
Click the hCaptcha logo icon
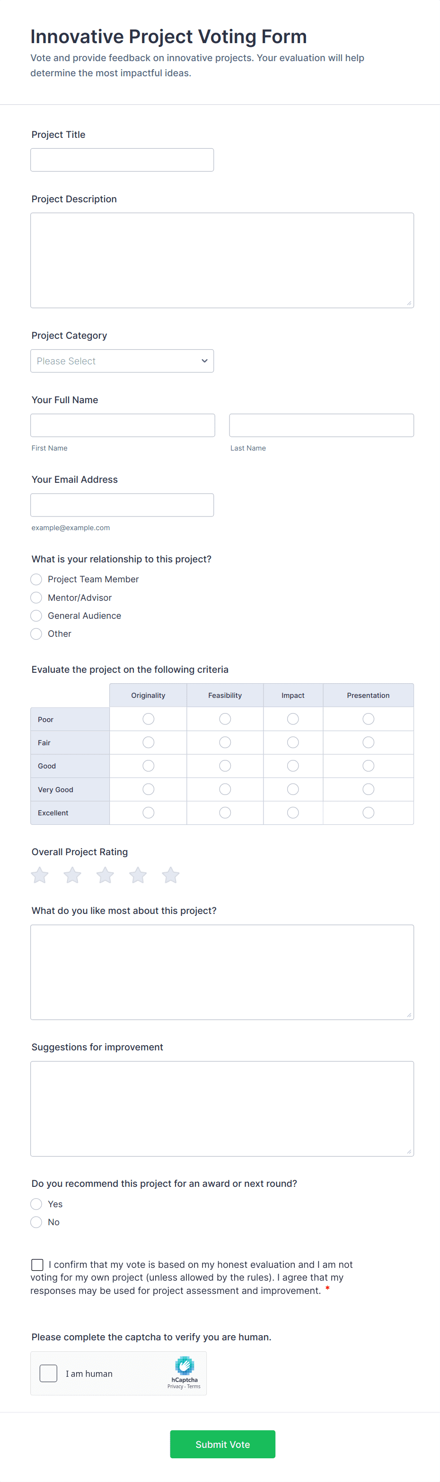185,1365
